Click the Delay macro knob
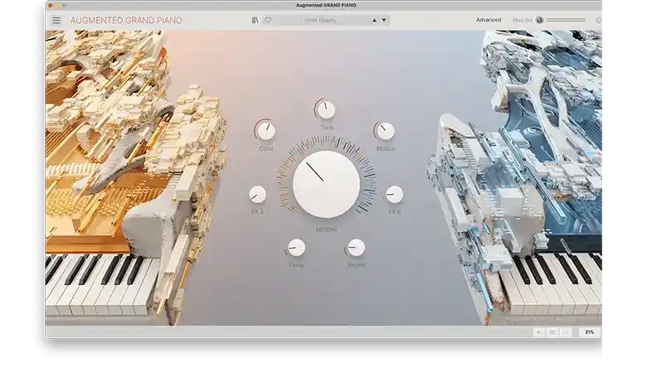The height and width of the screenshot is (373, 647). (296, 248)
